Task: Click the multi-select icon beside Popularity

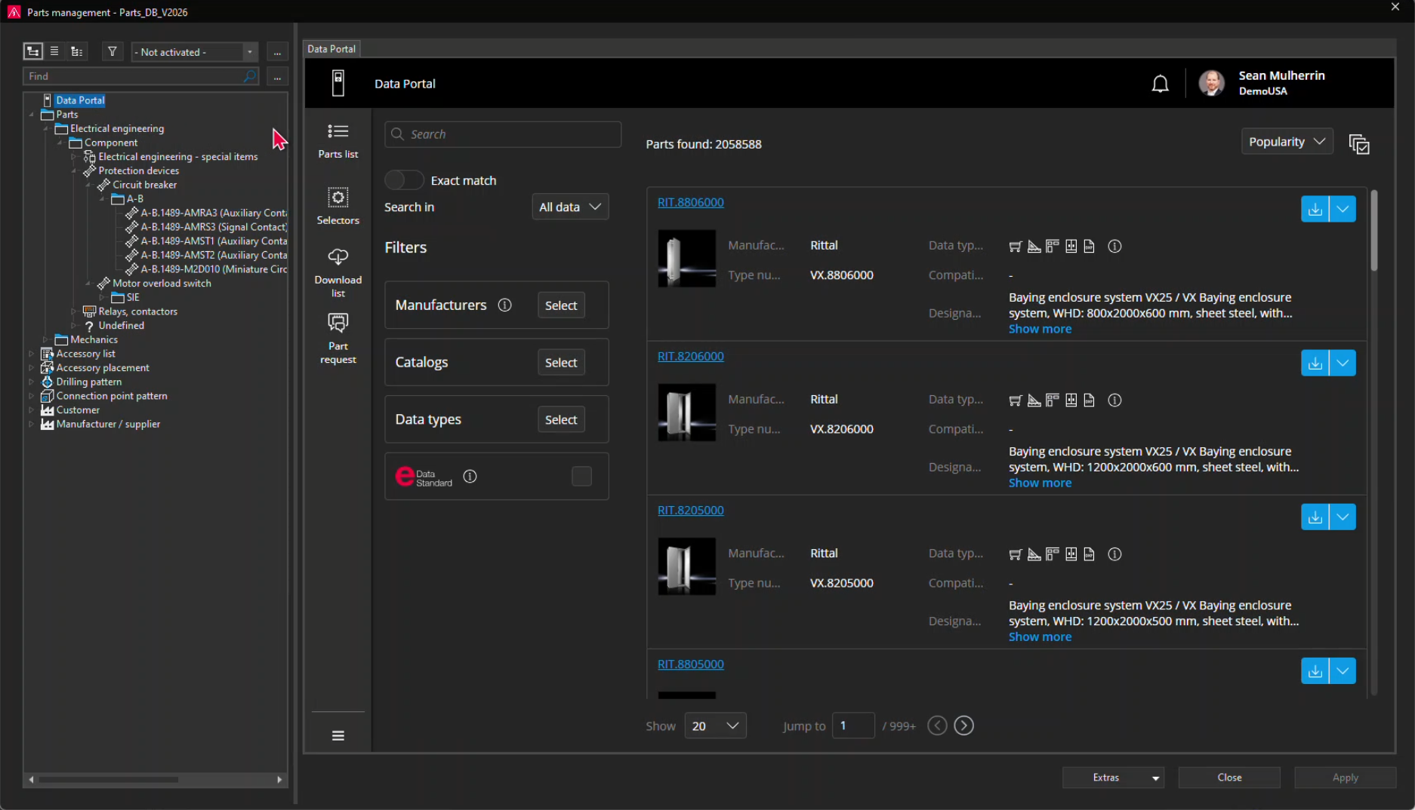Action: (x=1359, y=144)
